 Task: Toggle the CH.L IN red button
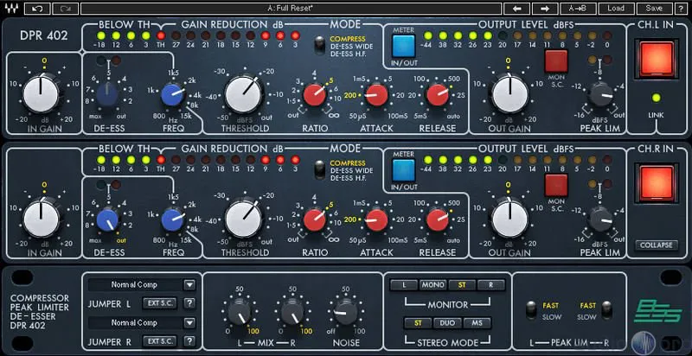(657, 59)
